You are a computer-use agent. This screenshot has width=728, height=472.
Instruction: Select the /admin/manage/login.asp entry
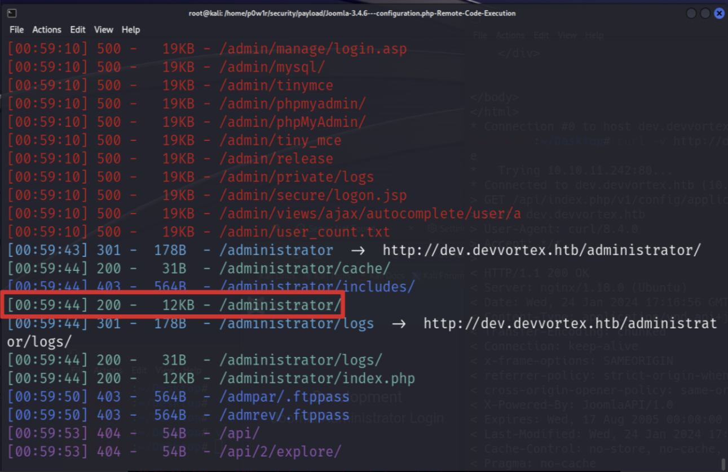pyautogui.click(x=313, y=49)
